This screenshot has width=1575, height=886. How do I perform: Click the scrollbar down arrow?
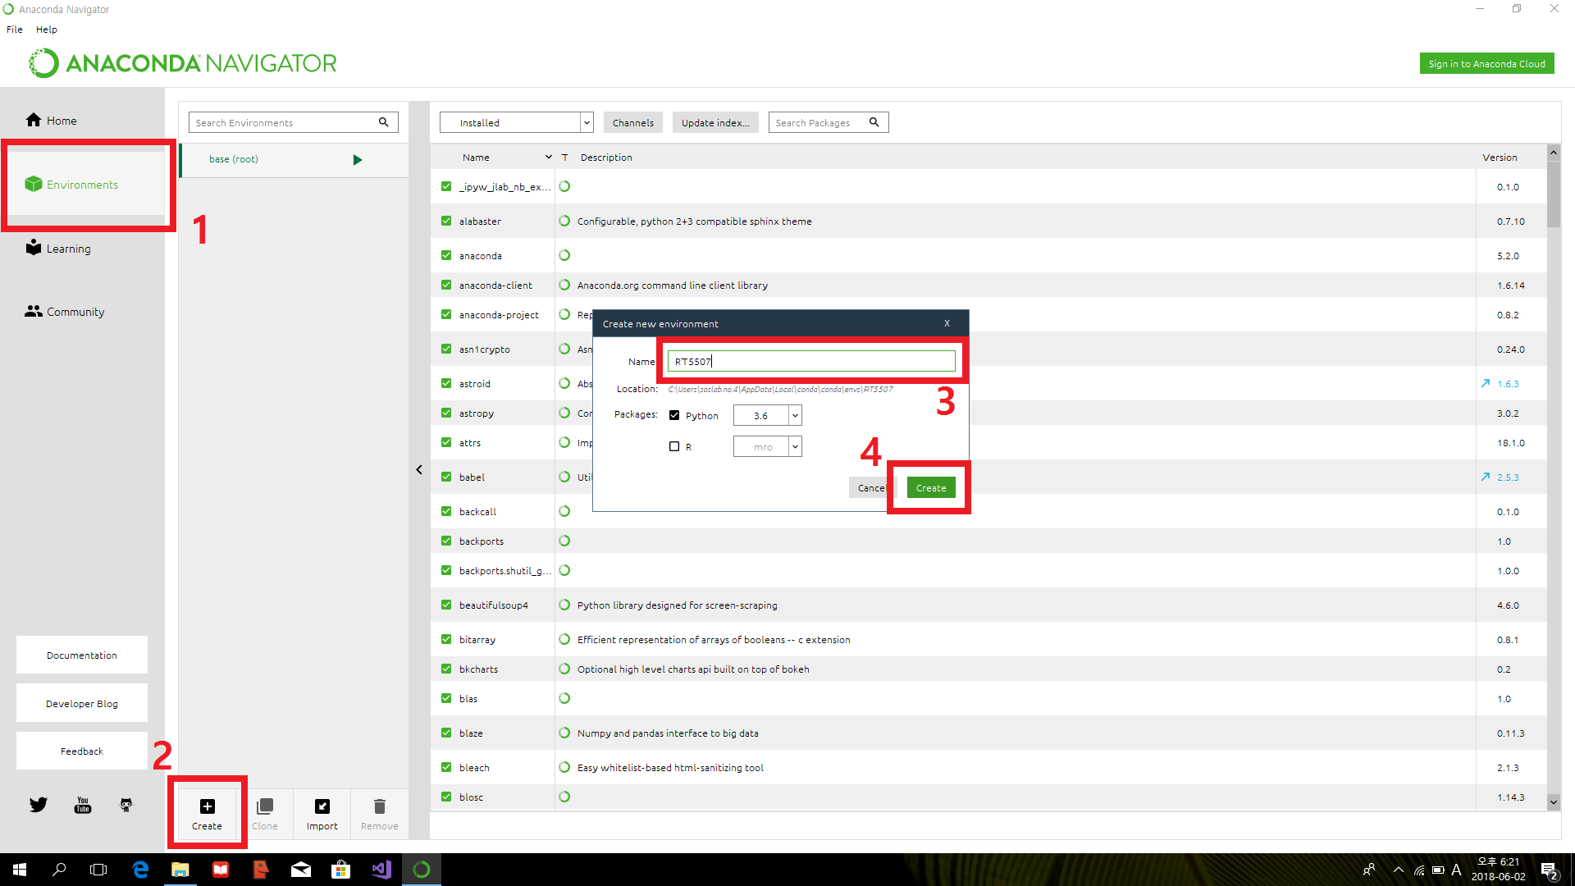tap(1554, 802)
